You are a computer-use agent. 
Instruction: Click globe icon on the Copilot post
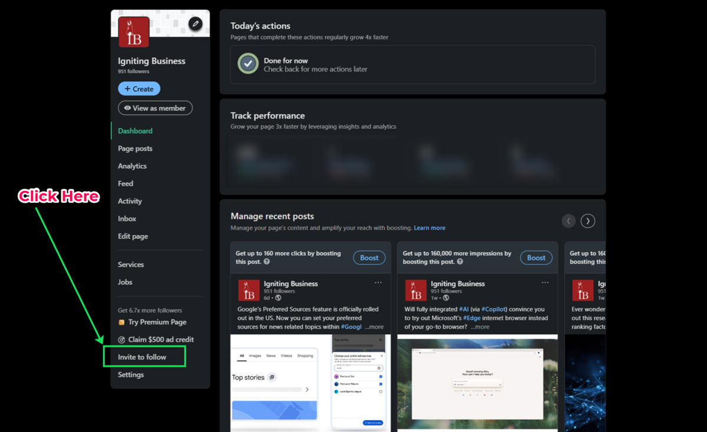pyautogui.click(x=446, y=298)
